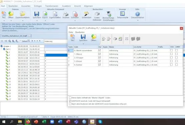
Task: Click the Export icon
Action: 45,14
